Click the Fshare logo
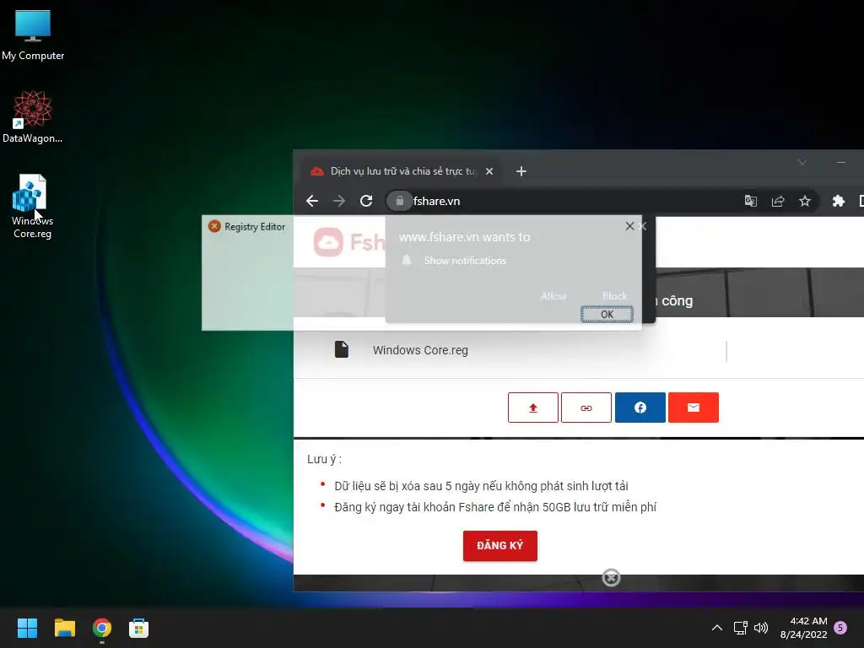Image resolution: width=864 pixels, height=648 pixels. (x=349, y=242)
